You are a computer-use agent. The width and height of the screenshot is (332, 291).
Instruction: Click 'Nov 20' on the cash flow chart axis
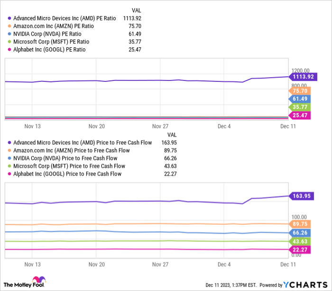coord(97,265)
